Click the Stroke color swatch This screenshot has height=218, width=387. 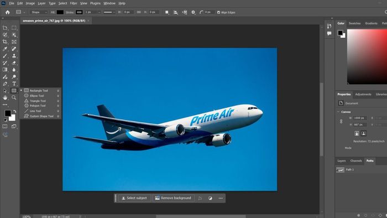click(x=79, y=12)
